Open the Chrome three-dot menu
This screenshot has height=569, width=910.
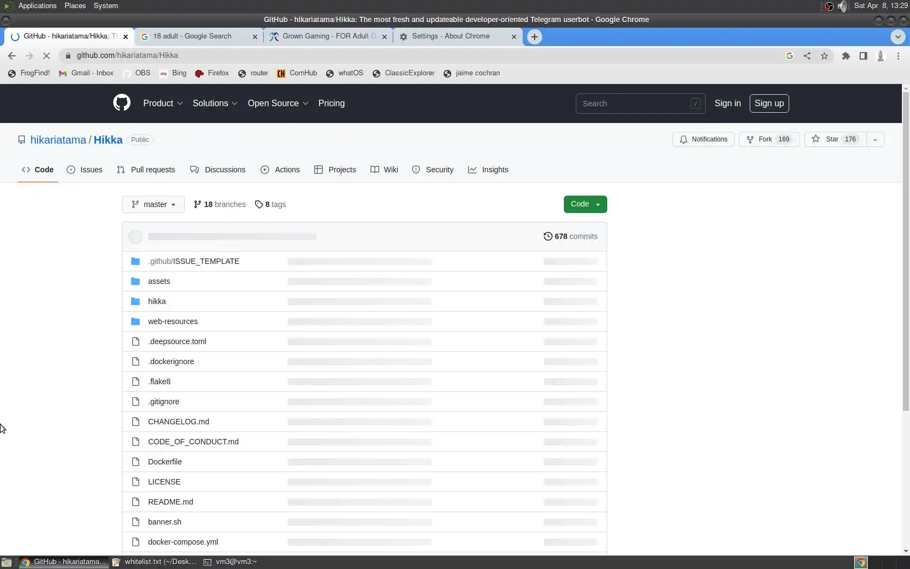click(x=898, y=56)
